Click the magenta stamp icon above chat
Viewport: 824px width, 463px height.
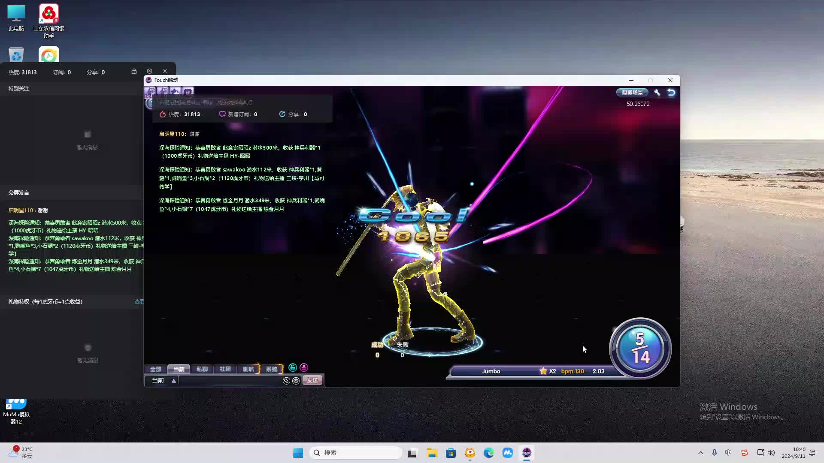tap(304, 368)
